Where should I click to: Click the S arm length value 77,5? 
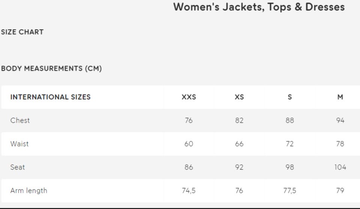coord(289,191)
